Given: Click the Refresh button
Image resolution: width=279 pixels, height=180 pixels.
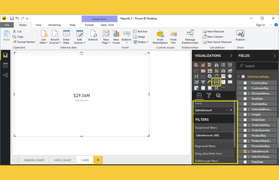Looking at the screenshot, I should (x=93, y=36).
